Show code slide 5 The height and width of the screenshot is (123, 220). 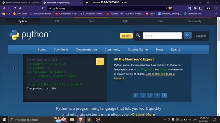pos(164,96)
